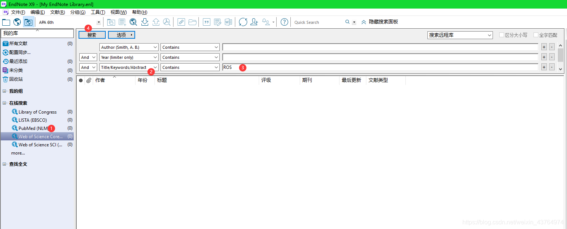Remove Title/Keywords row with - button
The width and height of the screenshot is (567, 229).
point(552,67)
